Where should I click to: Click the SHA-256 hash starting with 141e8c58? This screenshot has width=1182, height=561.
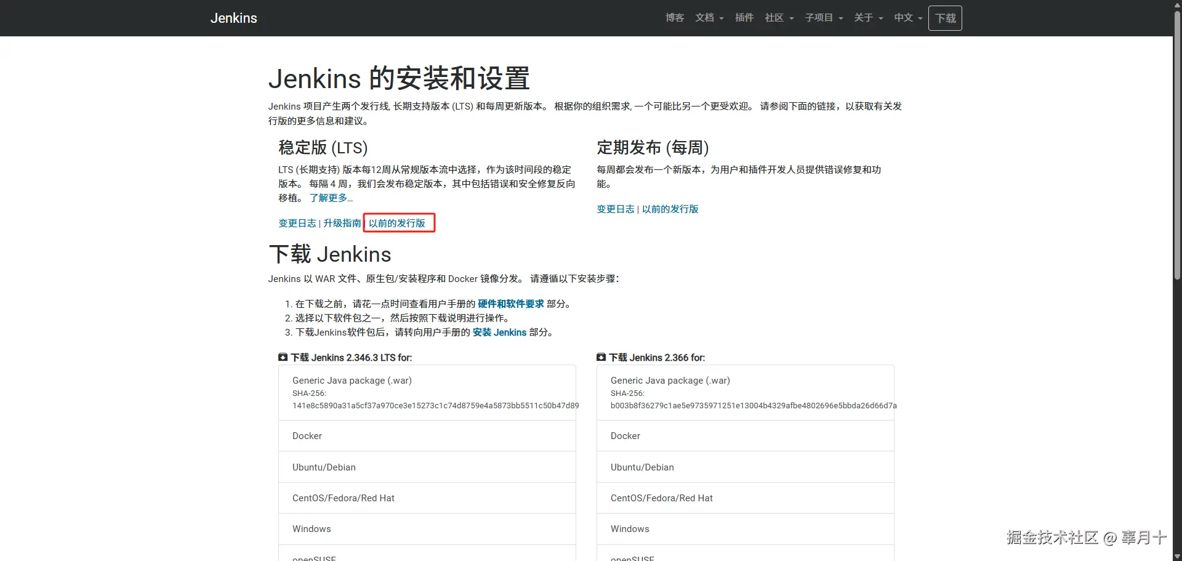(435, 405)
